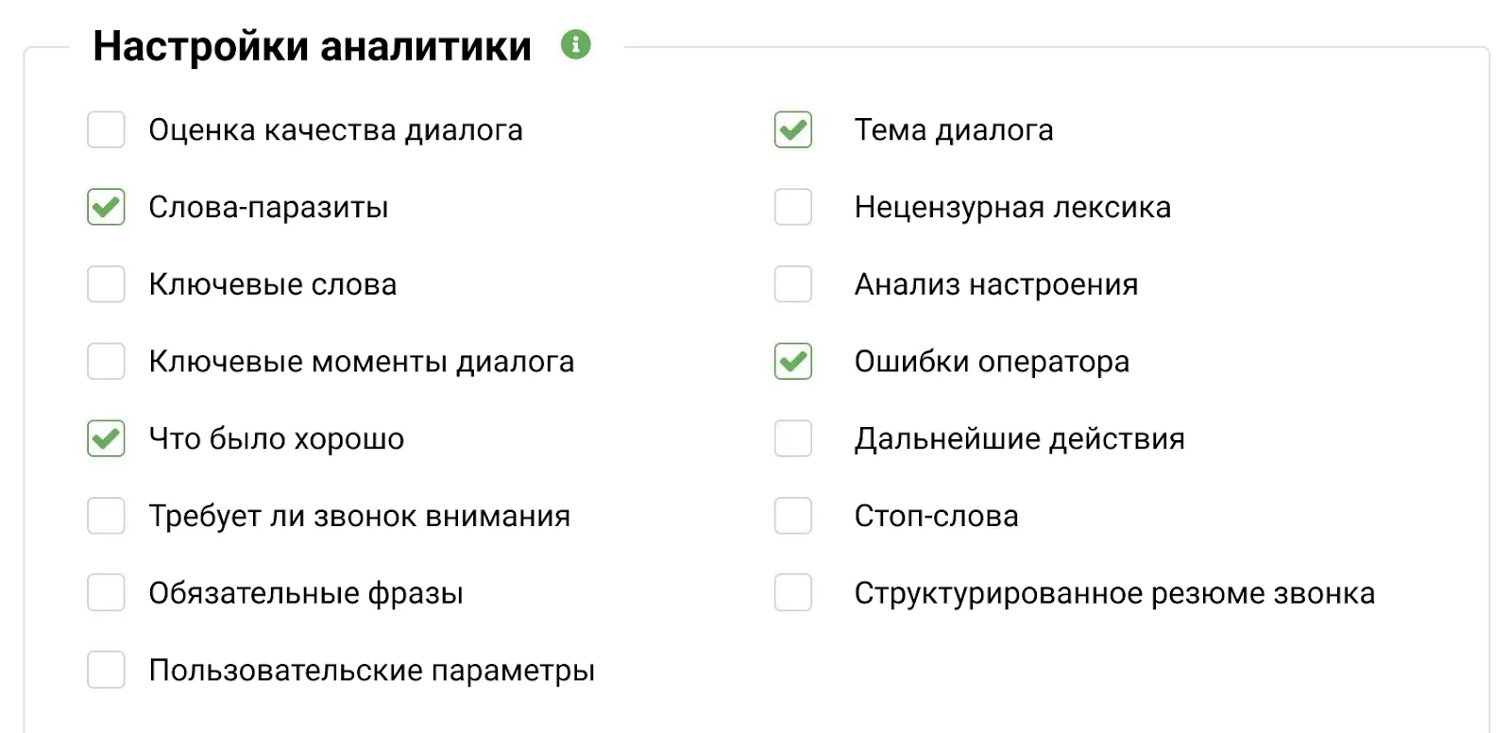1511x733 pixels.
Task: Check the Стоп-слова checkbox
Action: pos(793,516)
